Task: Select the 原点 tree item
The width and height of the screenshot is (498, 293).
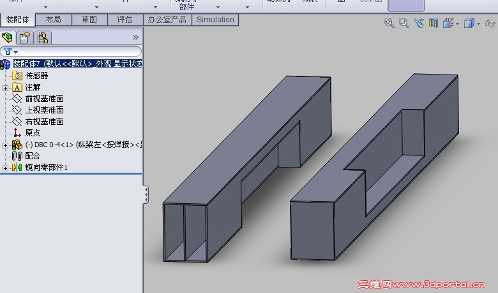Action: [33, 132]
